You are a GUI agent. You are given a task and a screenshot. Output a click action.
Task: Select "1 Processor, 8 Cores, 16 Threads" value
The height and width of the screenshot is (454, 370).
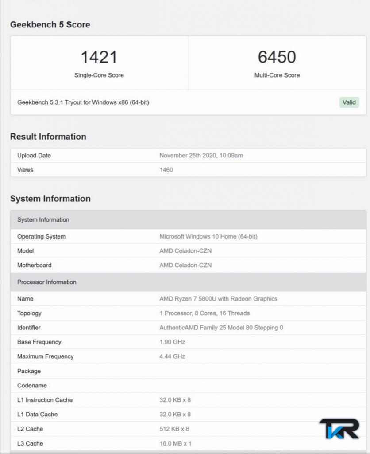point(204,313)
